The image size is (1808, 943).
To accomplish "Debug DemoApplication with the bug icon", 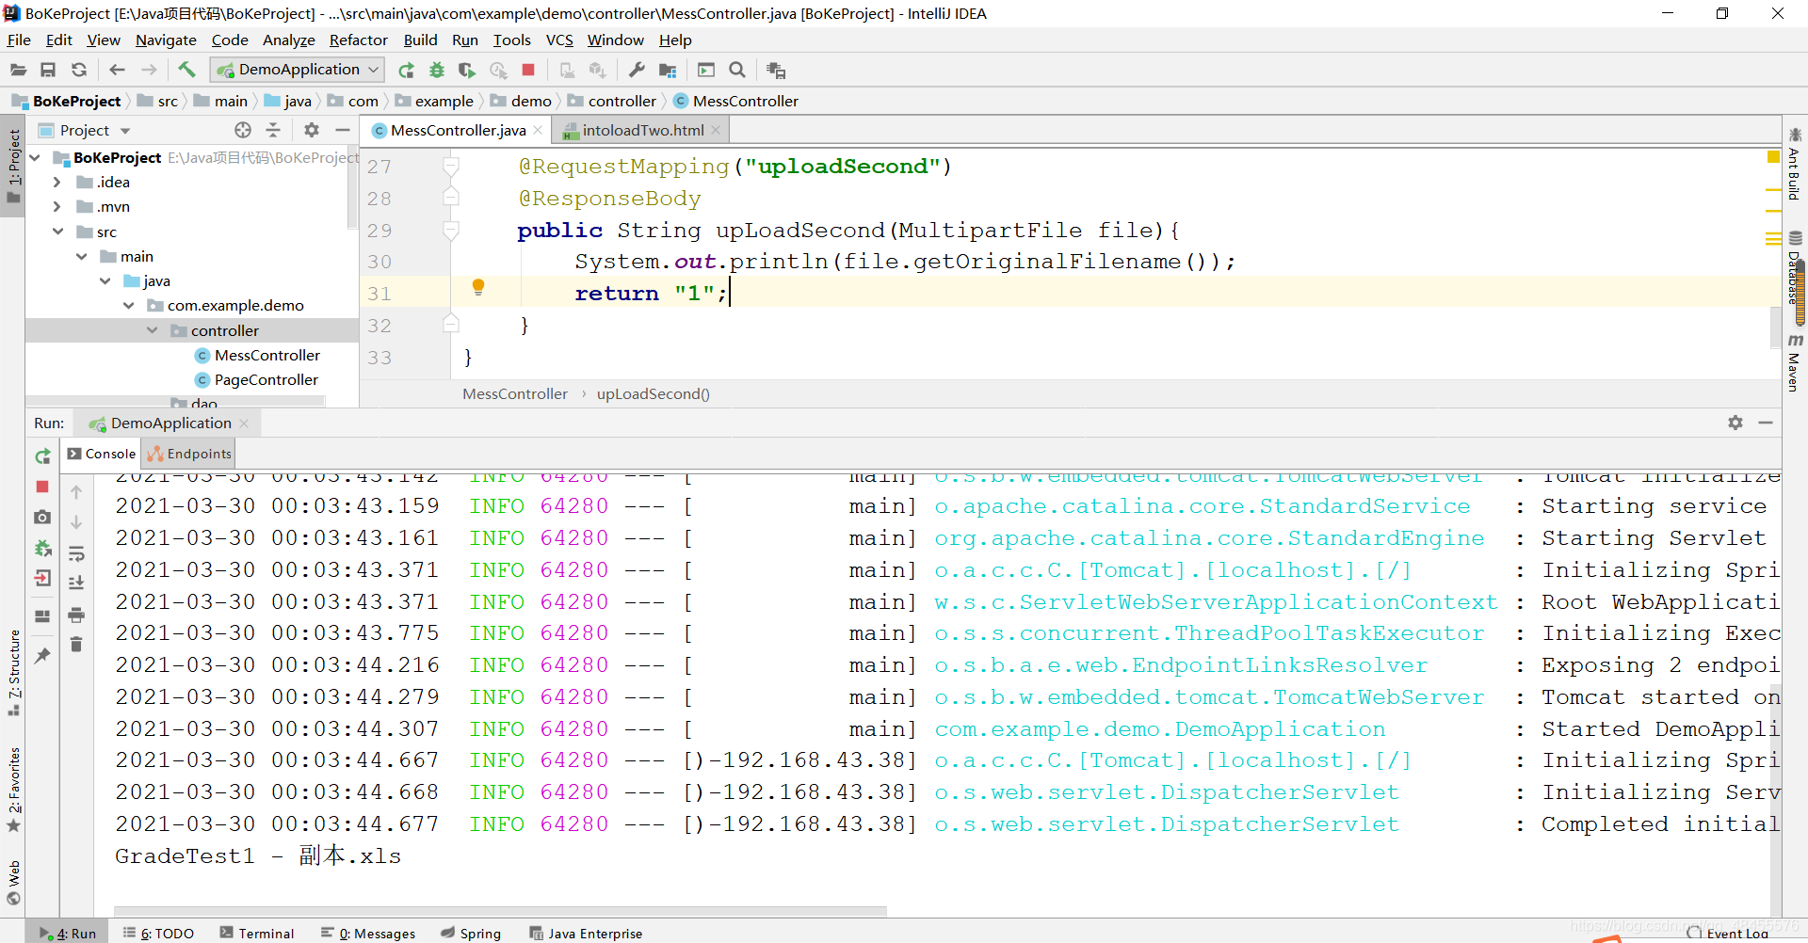I will (x=436, y=70).
